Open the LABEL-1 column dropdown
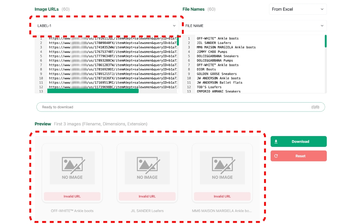 coord(106,26)
